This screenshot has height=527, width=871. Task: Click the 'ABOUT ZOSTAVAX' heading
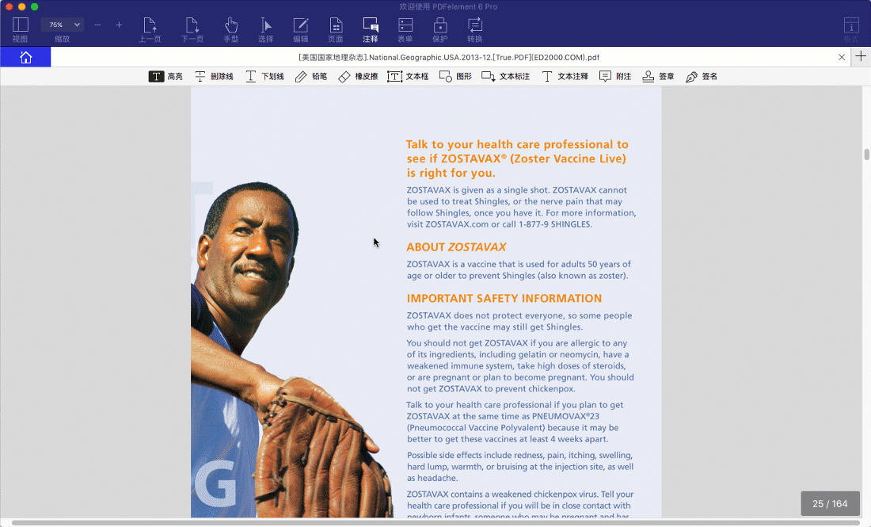[x=456, y=246]
